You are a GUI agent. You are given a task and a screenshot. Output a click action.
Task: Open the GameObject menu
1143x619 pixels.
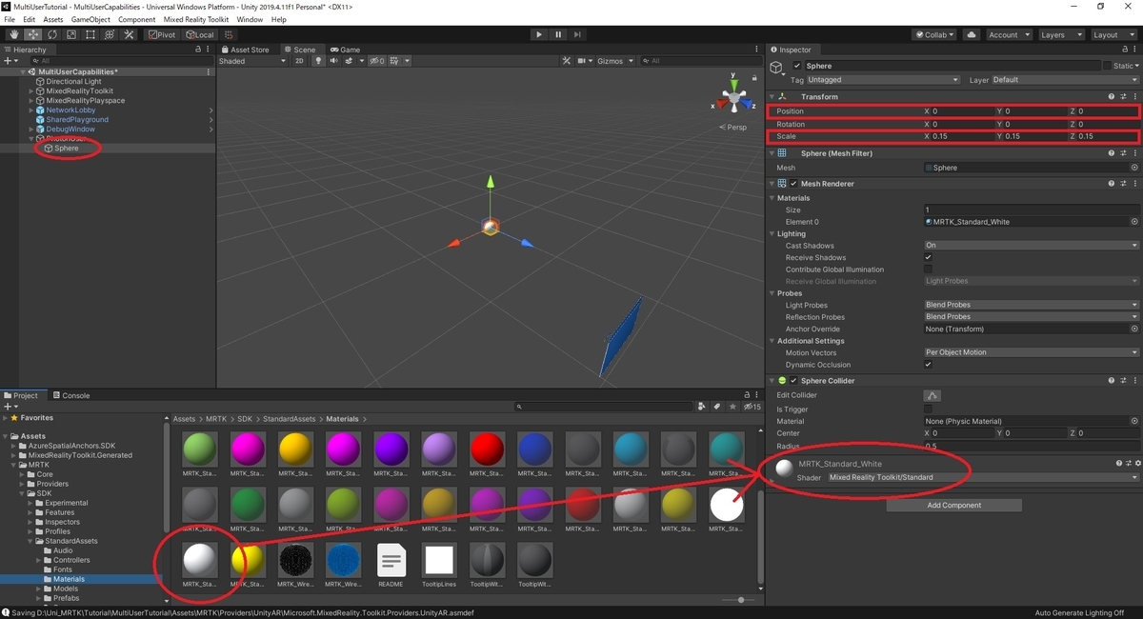(90, 19)
